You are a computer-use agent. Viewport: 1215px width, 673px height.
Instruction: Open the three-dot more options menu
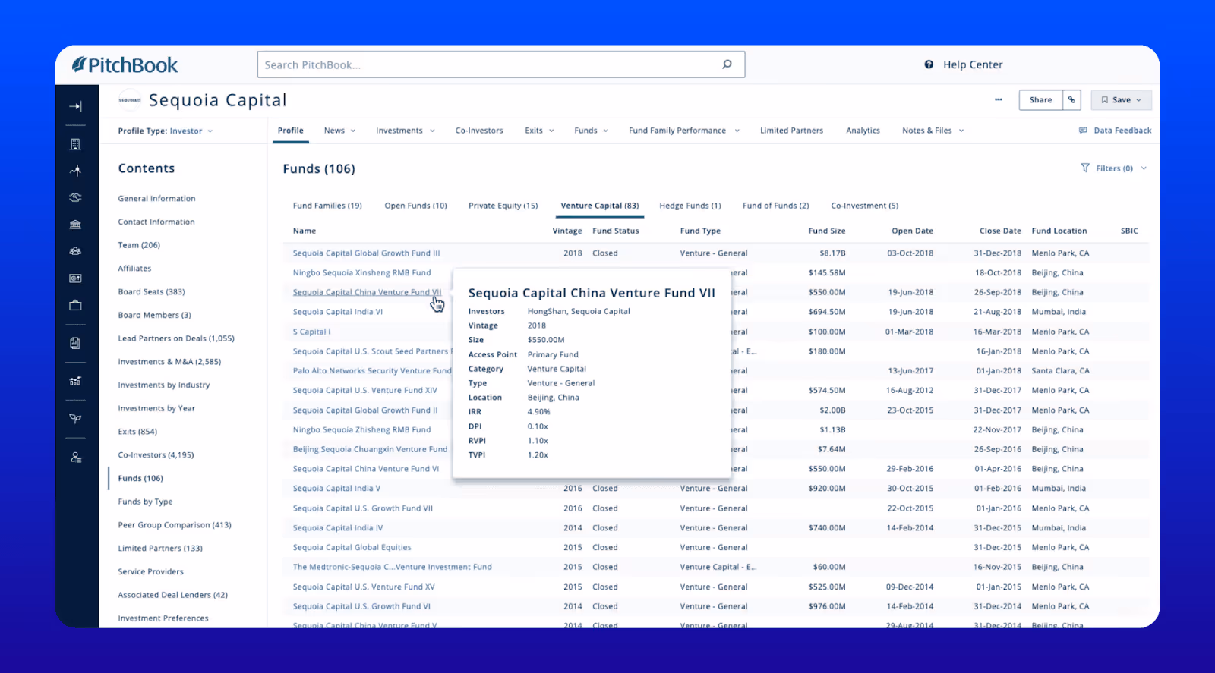(x=999, y=99)
